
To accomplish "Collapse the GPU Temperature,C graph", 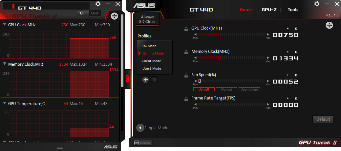I will click(5, 103).
